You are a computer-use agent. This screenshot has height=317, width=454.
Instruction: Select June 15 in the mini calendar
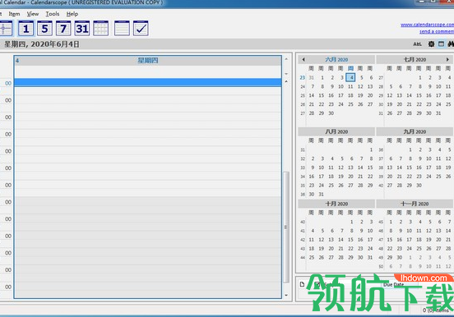pyautogui.click(x=322, y=95)
